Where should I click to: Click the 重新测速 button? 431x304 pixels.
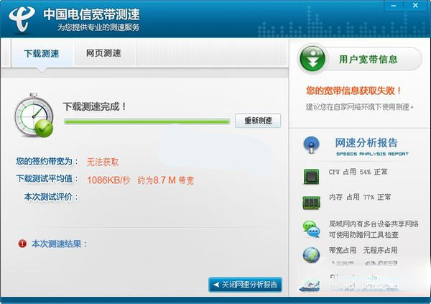tap(258, 120)
